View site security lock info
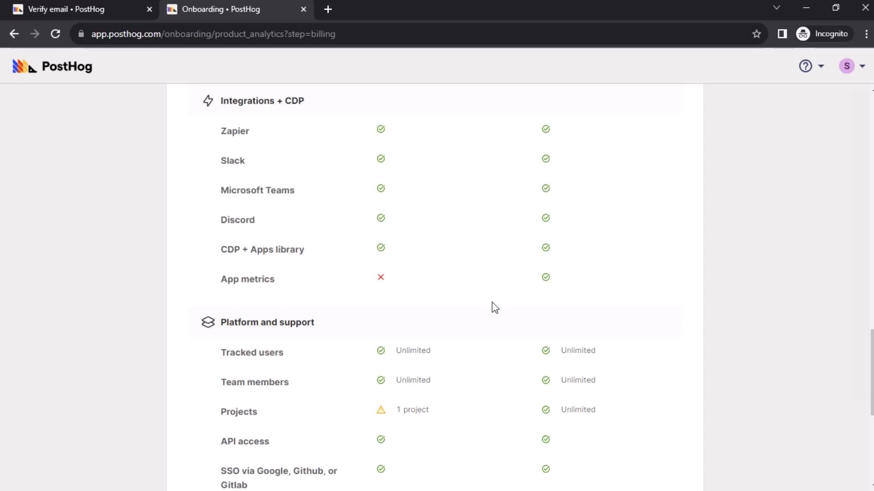874x491 pixels. 81,34
